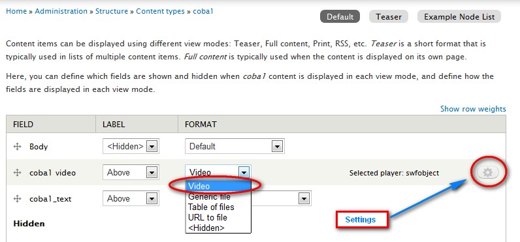Open the Body format Default dropdown
Image resolution: width=520 pixels, height=242 pixels.
point(235,146)
